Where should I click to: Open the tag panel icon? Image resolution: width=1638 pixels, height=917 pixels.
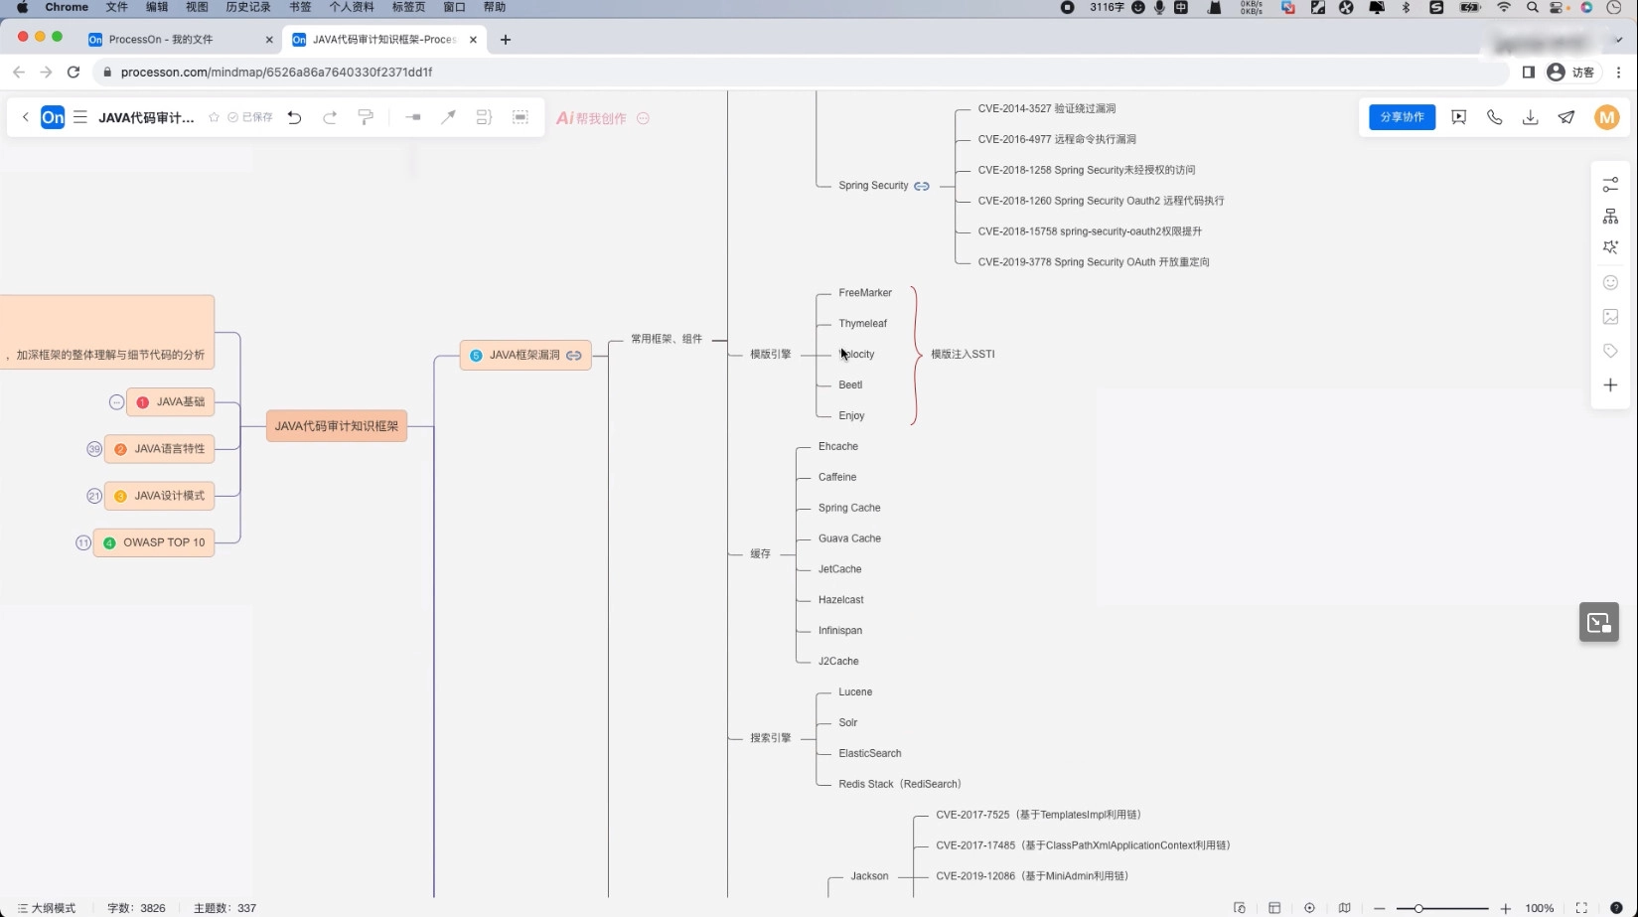point(1610,351)
